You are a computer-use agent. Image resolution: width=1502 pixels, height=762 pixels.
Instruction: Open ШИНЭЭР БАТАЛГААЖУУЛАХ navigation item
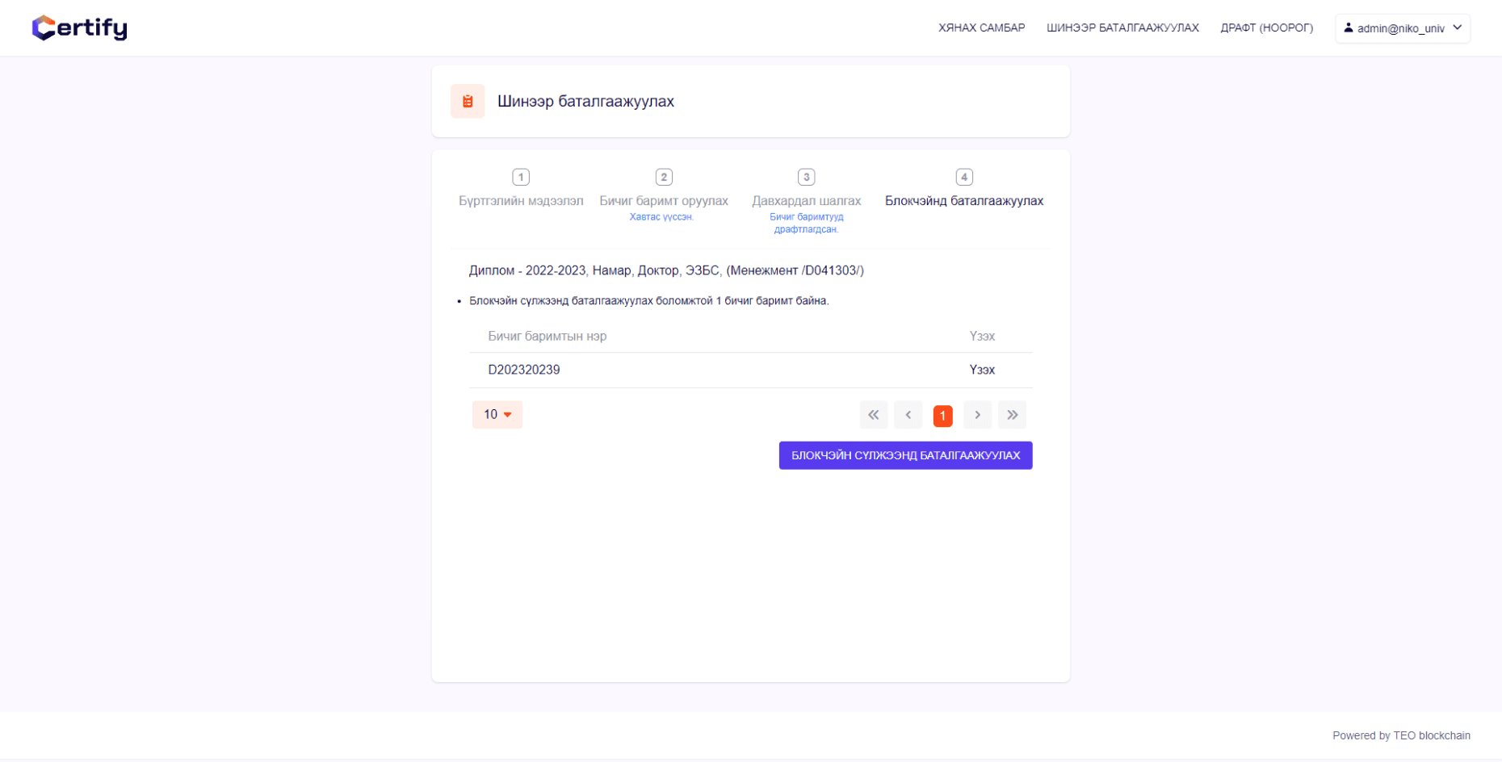[1122, 28]
